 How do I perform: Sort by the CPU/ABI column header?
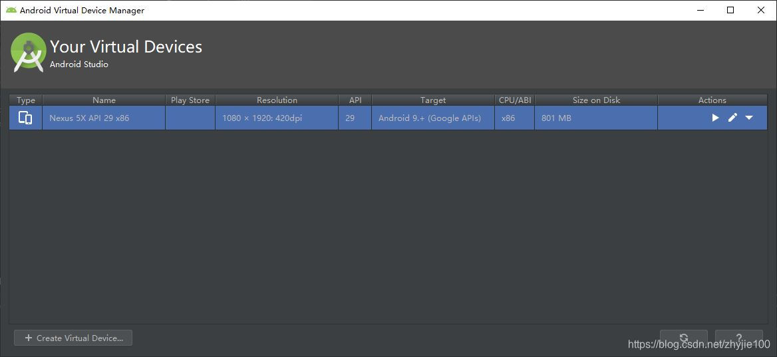click(515, 100)
